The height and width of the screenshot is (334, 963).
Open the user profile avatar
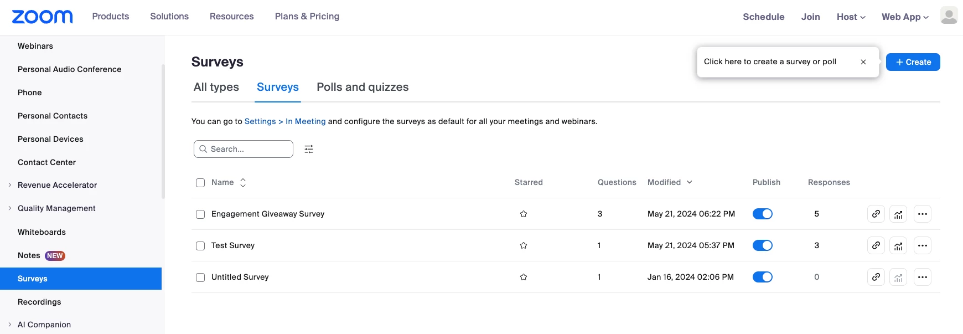(x=949, y=16)
